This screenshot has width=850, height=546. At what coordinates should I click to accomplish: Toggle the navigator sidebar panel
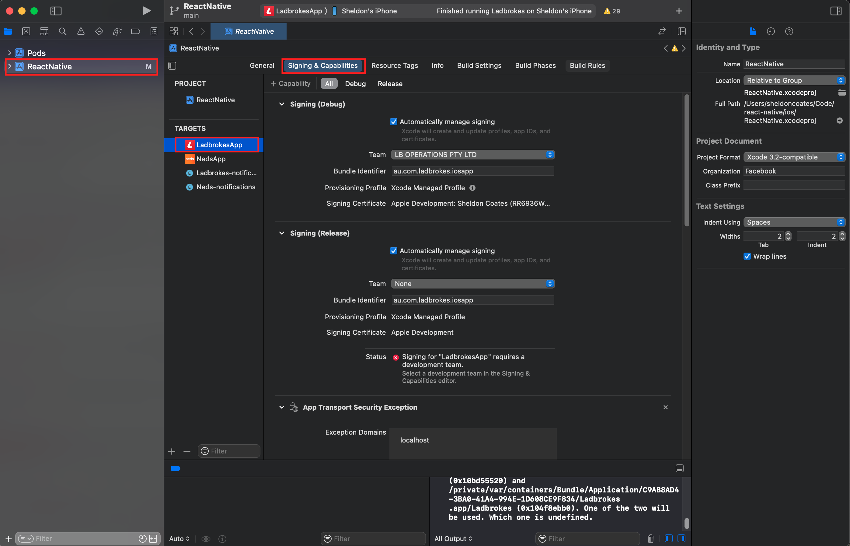56,11
